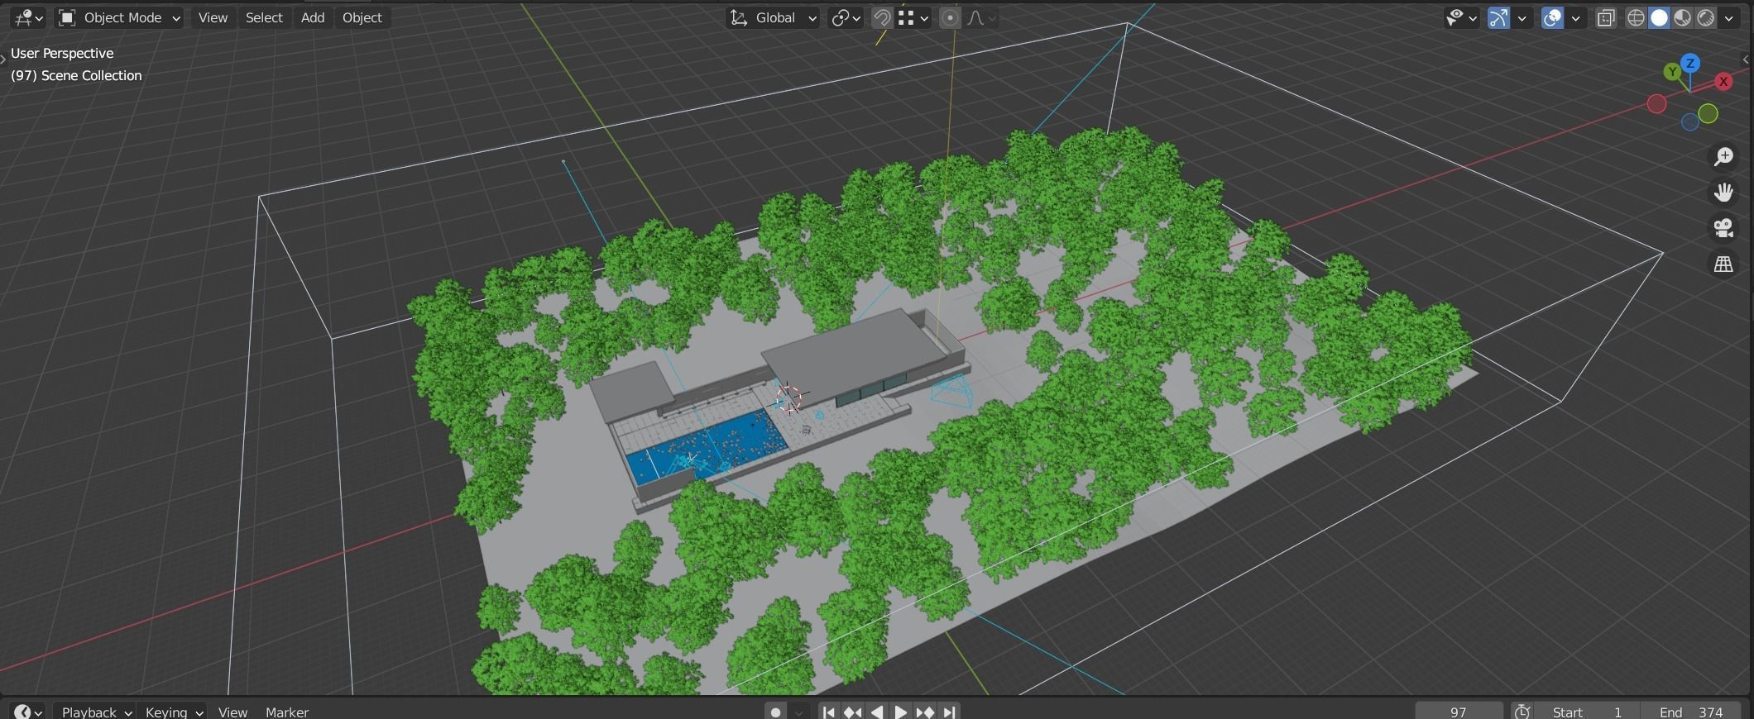
Task: Open the View menu in the 3D viewport header
Action: tap(213, 17)
